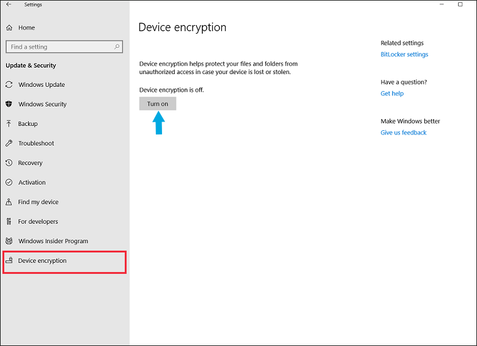Minimize the Settings window
This screenshot has height=346, width=477.
[442, 4]
